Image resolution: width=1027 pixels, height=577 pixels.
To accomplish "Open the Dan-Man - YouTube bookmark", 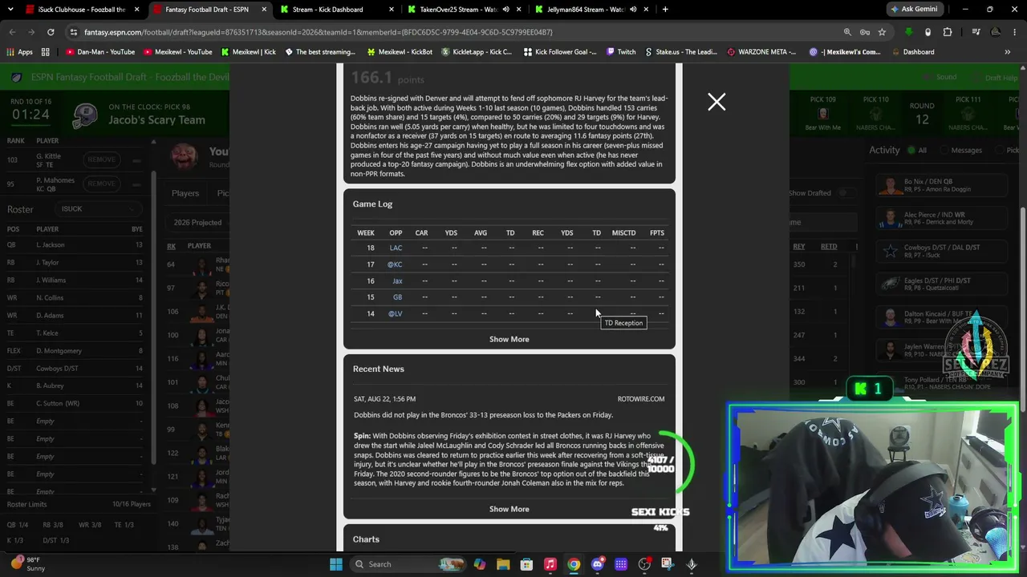I will [100, 52].
